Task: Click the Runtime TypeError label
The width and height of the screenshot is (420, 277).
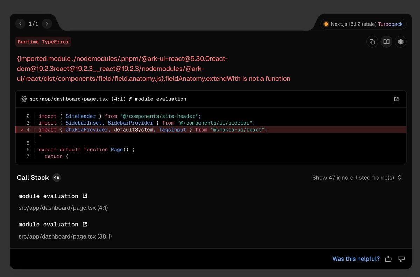Action: (43, 42)
